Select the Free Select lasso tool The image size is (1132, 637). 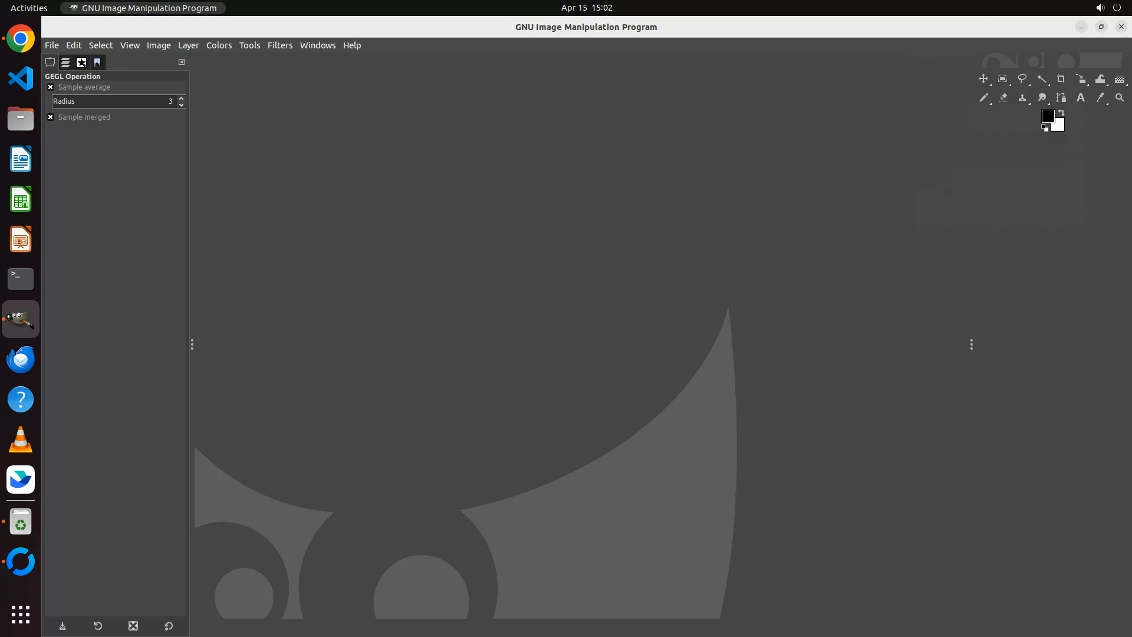coord(1022,79)
